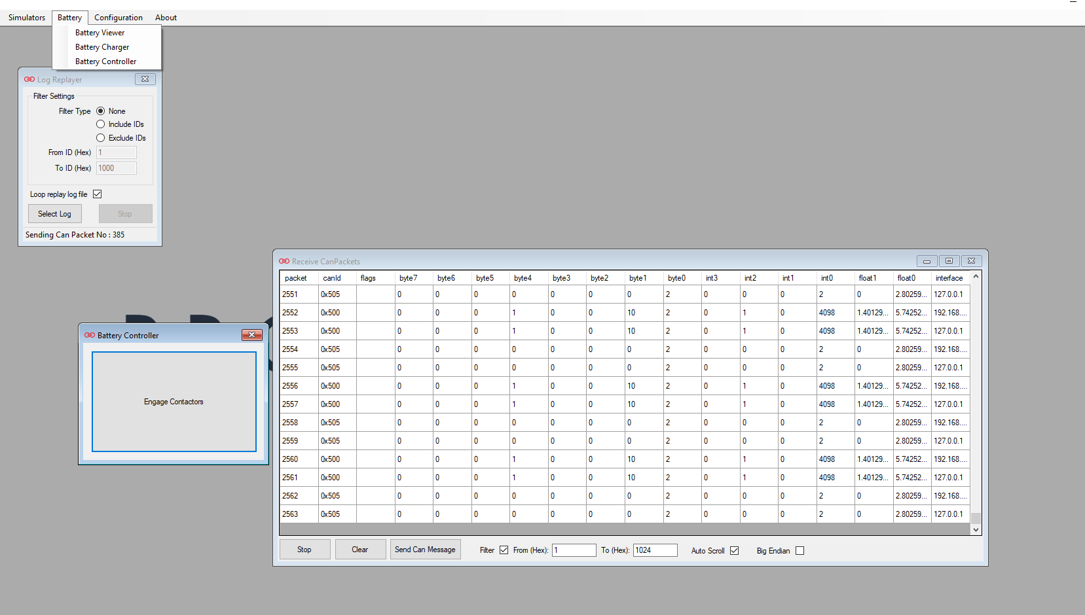The image size is (1085, 615).
Task: Click the canId column header
Action: [x=337, y=278]
